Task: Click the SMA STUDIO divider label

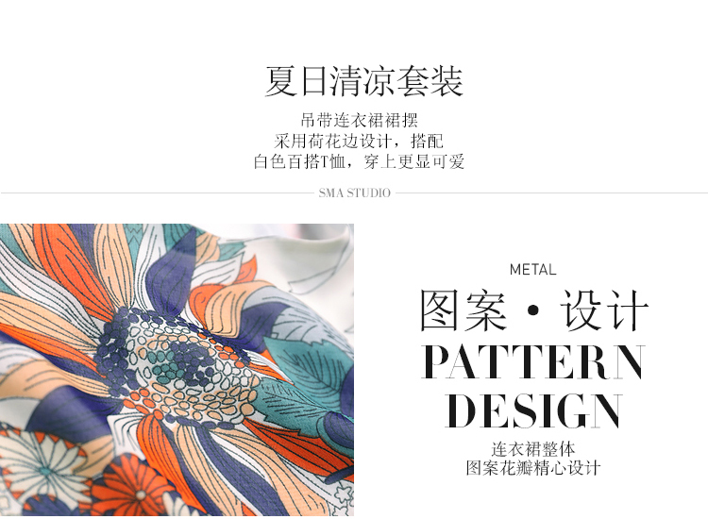Action: pyautogui.click(x=354, y=193)
